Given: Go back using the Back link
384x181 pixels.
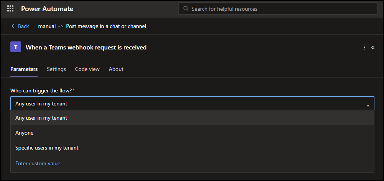Looking at the screenshot, I should 20,26.
